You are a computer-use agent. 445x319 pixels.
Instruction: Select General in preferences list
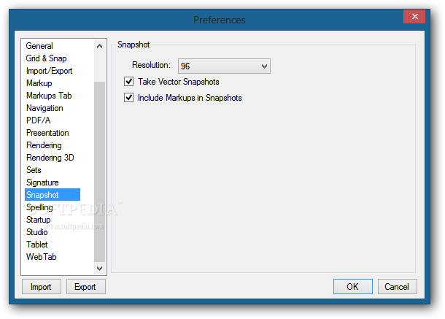[x=39, y=46]
